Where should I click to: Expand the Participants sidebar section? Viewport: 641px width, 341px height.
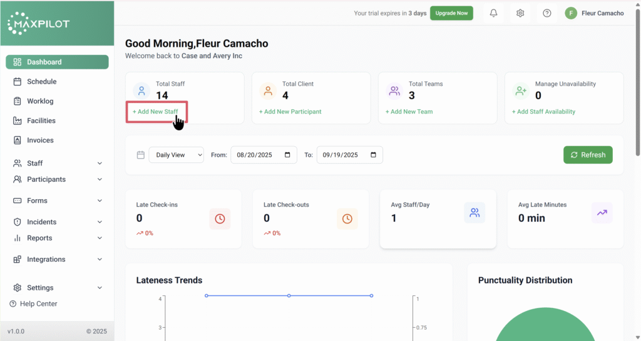point(57,179)
